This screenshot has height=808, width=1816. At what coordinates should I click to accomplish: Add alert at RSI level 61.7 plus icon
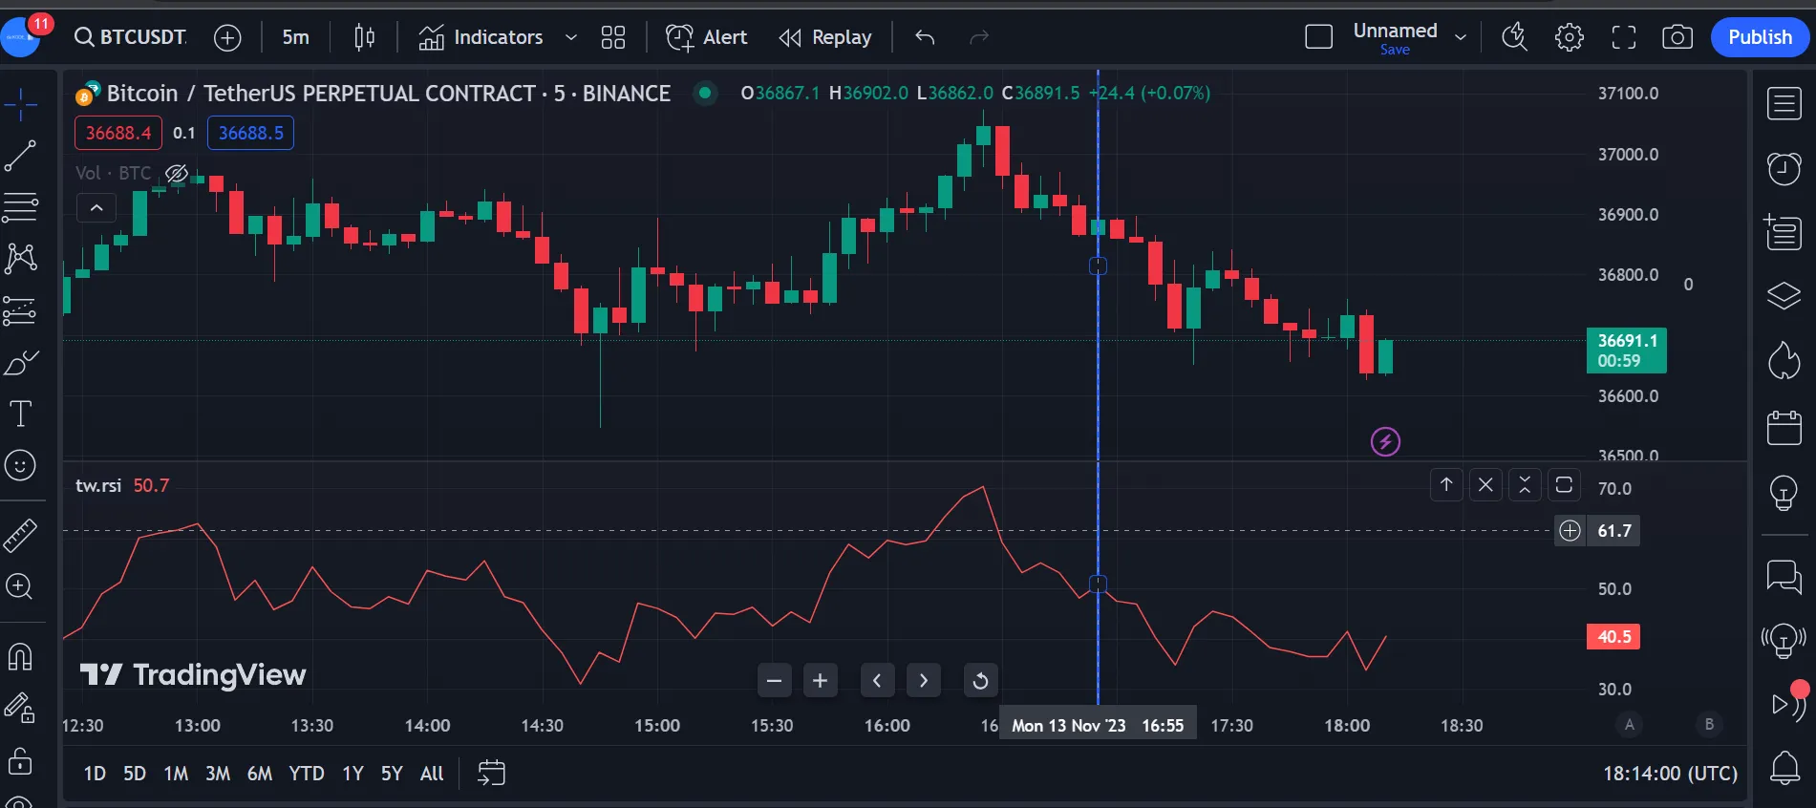[x=1570, y=531]
